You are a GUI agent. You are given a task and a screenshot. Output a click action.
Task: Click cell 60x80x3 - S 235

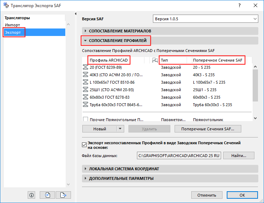pos(207,97)
